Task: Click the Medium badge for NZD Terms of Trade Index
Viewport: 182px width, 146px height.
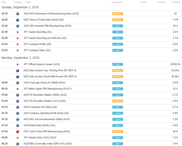Action: pos(117,20)
